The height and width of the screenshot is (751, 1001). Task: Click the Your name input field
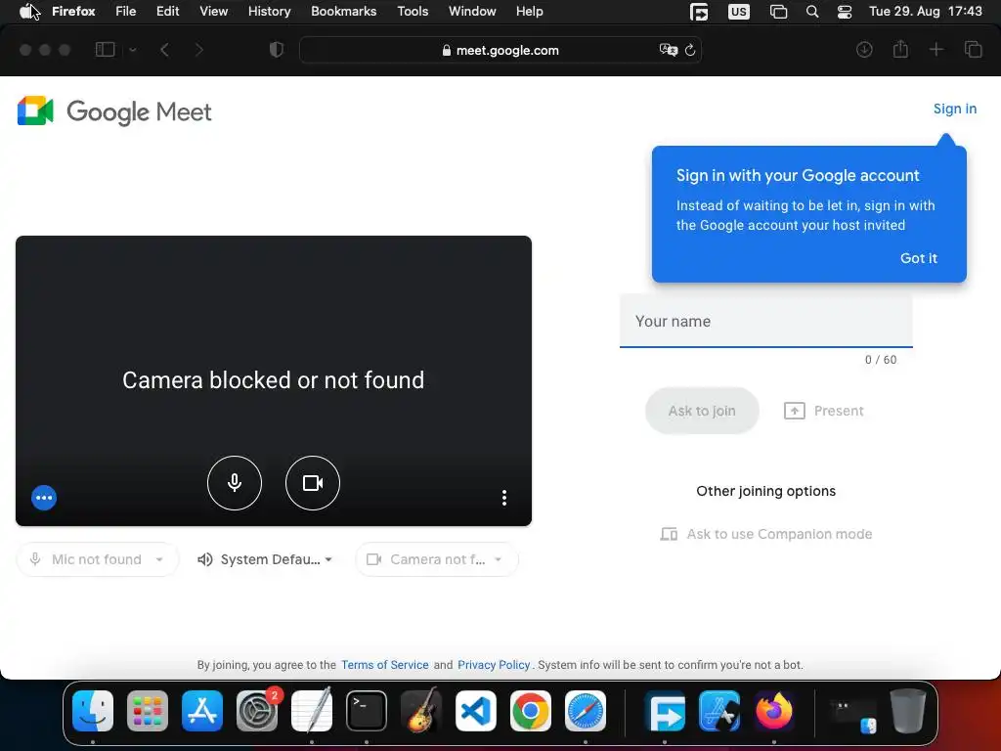coord(766,321)
